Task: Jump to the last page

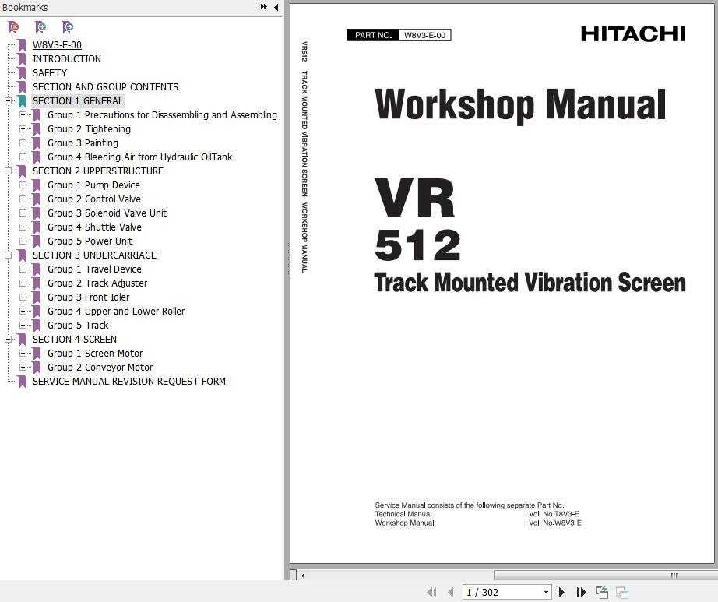Action: point(581,593)
